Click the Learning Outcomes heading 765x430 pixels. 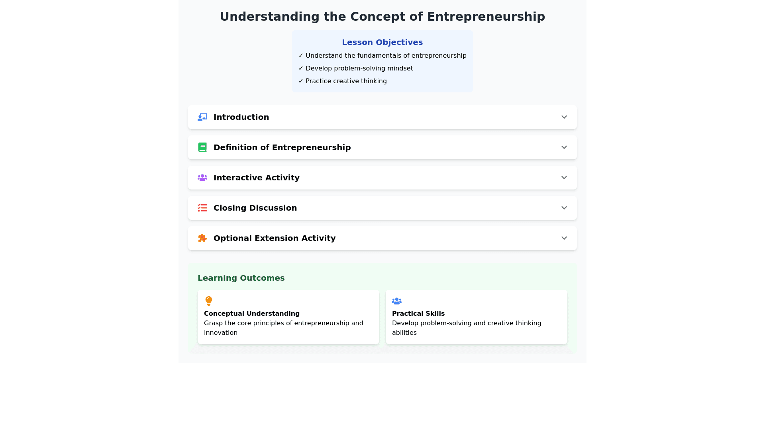click(x=241, y=278)
